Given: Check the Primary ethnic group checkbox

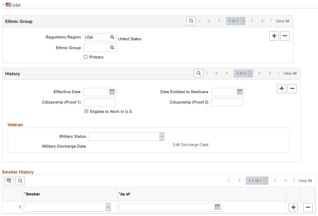Looking at the screenshot, I should tap(86, 57).
